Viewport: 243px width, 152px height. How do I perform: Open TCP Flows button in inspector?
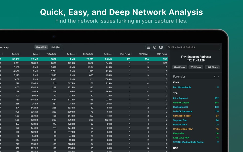tap(196, 67)
